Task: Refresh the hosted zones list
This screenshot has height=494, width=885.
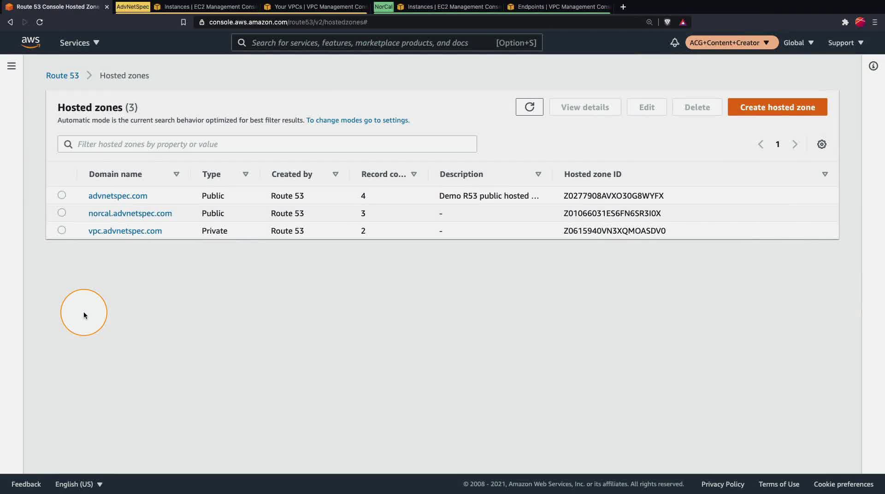Action: click(x=529, y=107)
